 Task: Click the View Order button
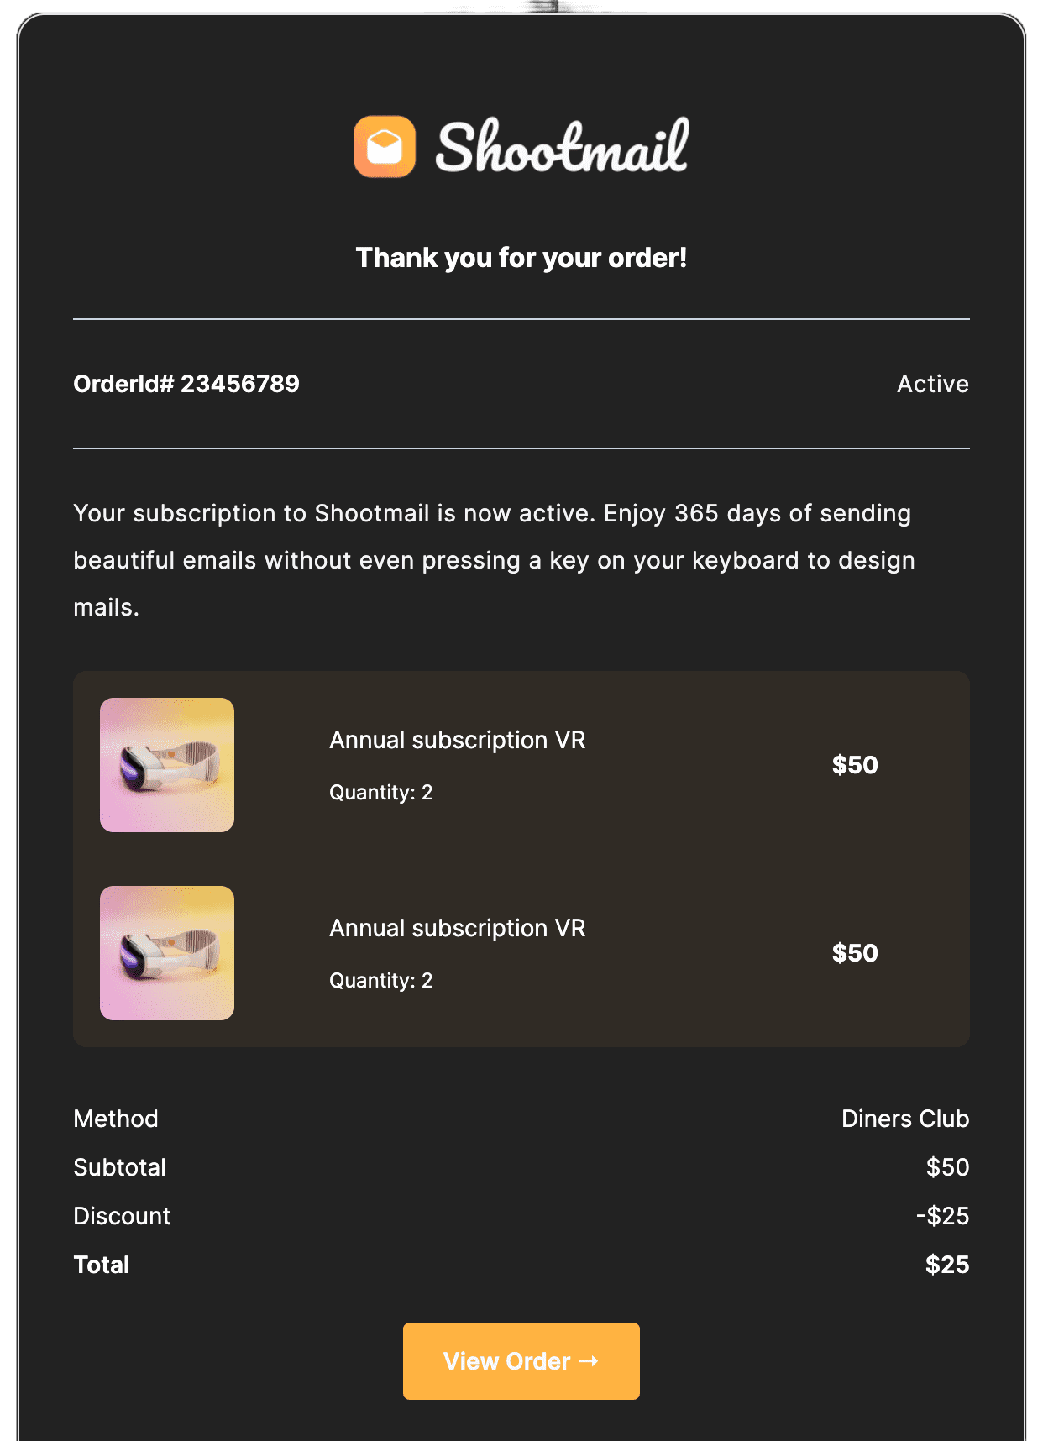tap(521, 1361)
